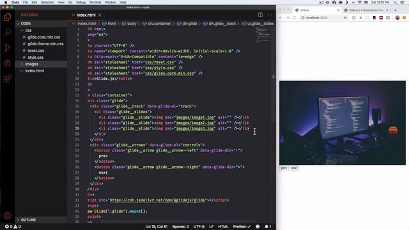Open the notifications bell in status bar

268,227
